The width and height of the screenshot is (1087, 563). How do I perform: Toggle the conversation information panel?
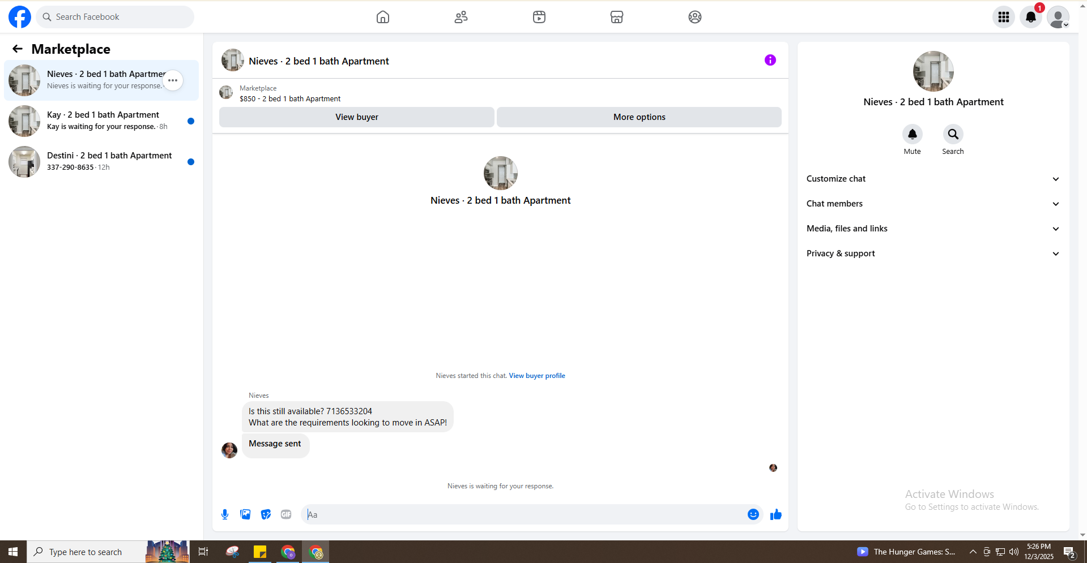[x=770, y=60]
